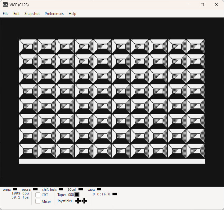Enable the CRT checkbox

coord(38,195)
